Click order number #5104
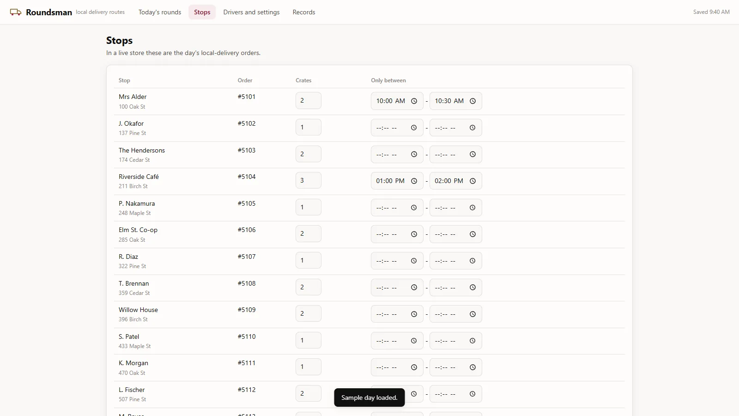The height and width of the screenshot is (416, 739). pyautogui.click(x=247, y=177)
